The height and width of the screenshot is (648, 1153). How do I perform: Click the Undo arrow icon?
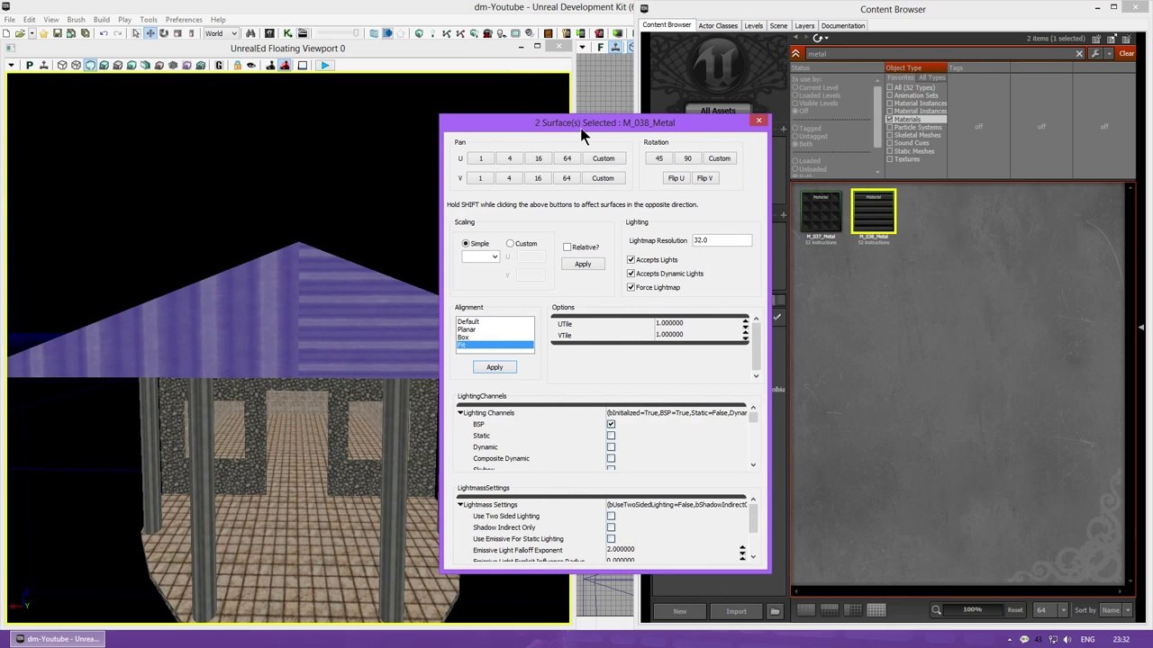point(103,33)
